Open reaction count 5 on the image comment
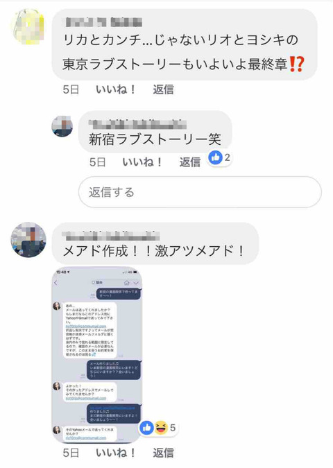The height and width of the screenshot is (468, 333). [x=173, y=428]
